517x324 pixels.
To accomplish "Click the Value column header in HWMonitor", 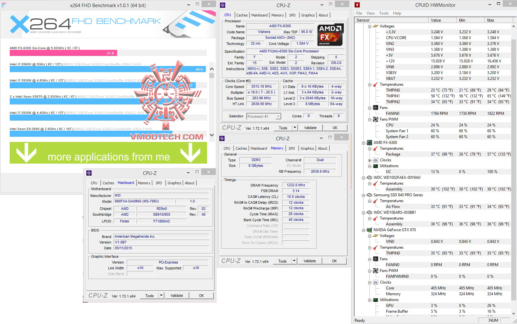I will pos(443,20).
